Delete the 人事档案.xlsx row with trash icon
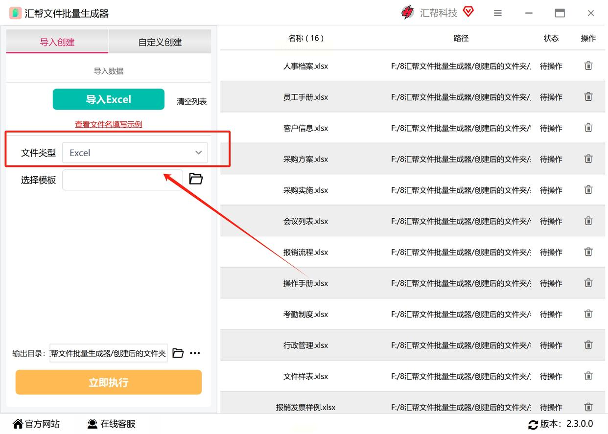Image resolution: width=608 pixels, height=434 pixels. (588, 66)
